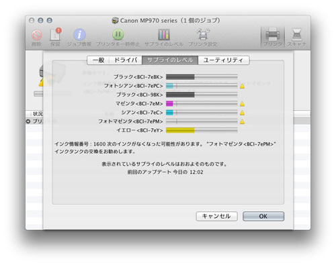Open the ユーティリティ tab
Viewport: 336px width, 265px height.
[x=223, y=60]
